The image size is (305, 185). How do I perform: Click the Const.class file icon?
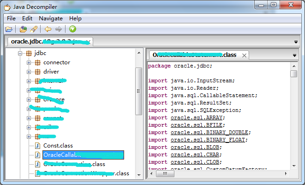[x=37, y=146]
